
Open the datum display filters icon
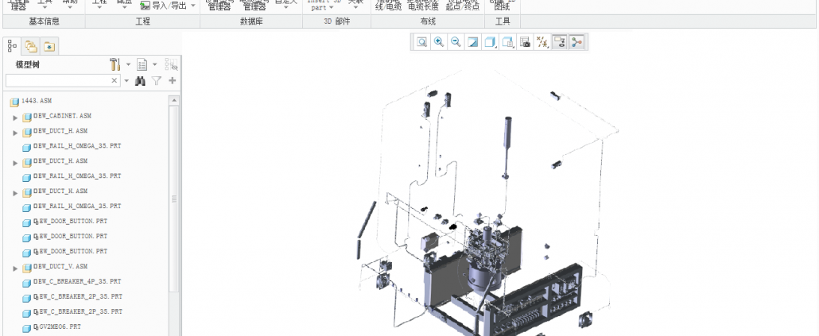tap(543, 42)
